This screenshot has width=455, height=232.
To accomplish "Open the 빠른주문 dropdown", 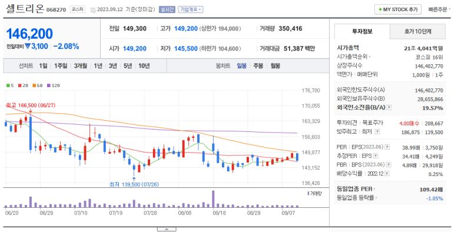I will click(x=440, y=9).
